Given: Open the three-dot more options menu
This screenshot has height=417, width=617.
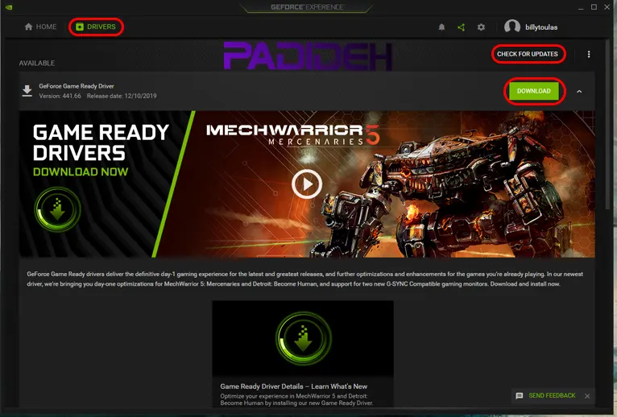Looking at the screenshot, I should tap(589, 54).
